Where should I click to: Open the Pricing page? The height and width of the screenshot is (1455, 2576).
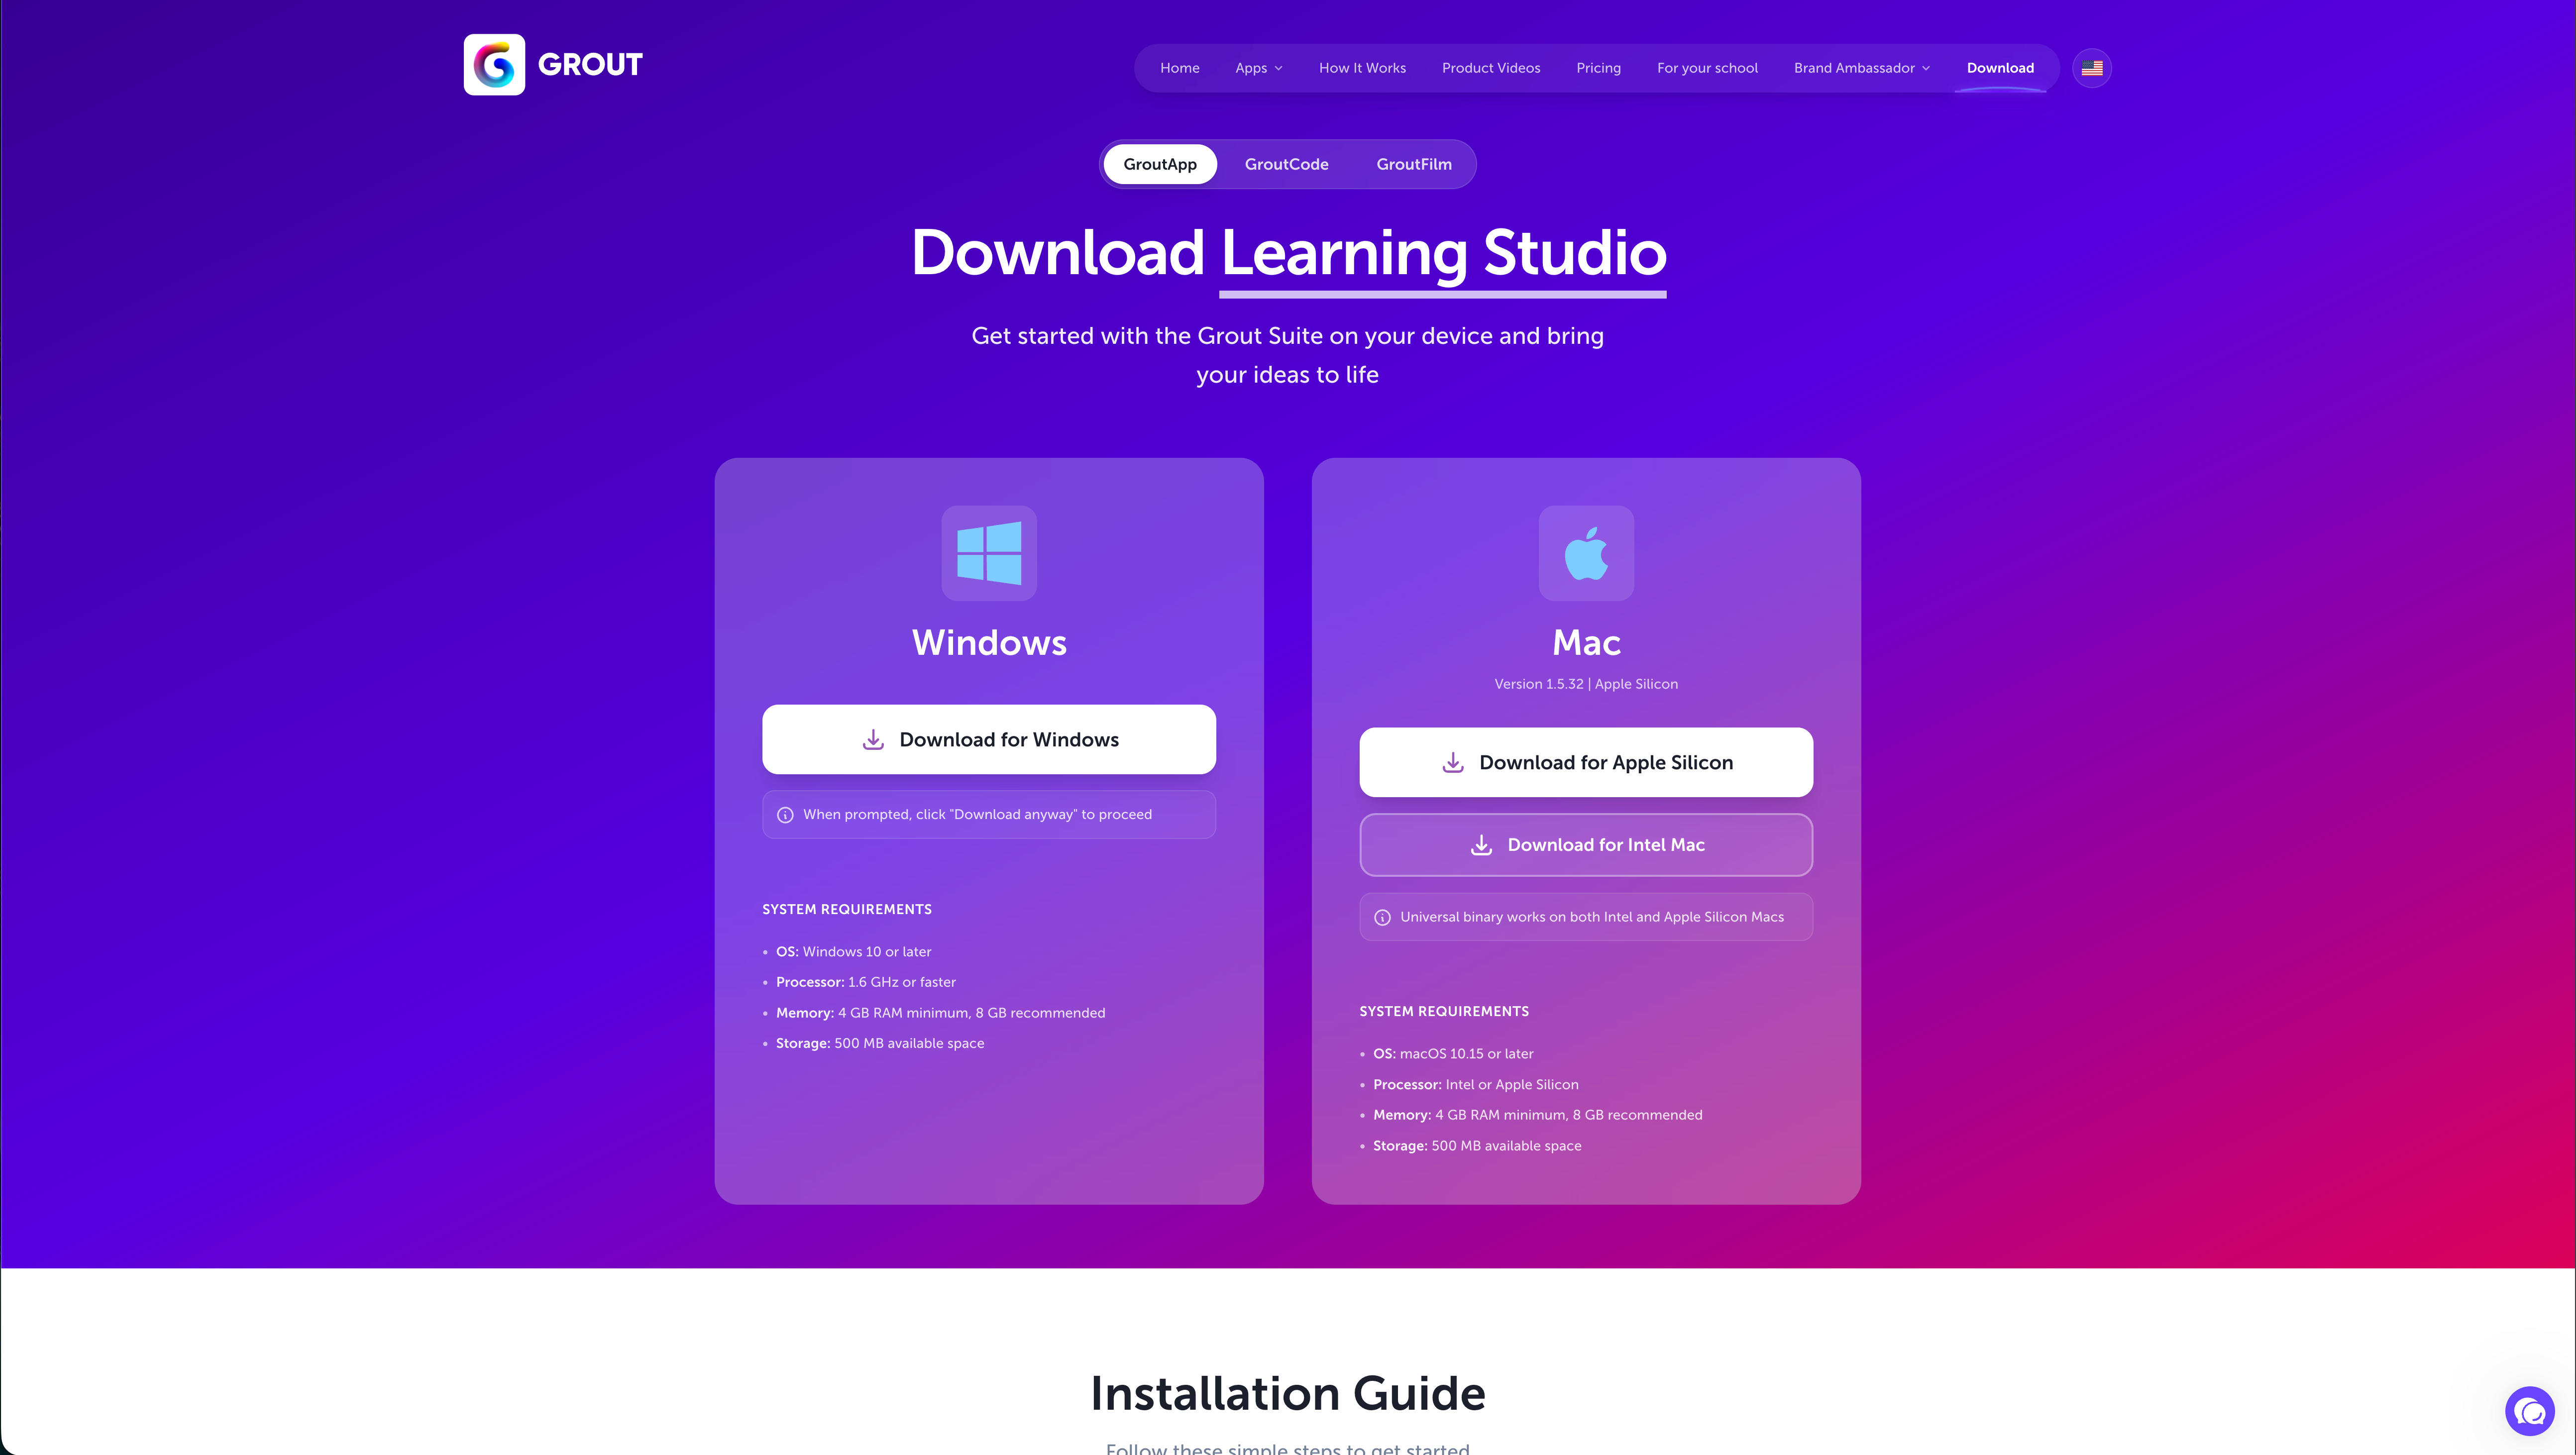[1598, 68]
